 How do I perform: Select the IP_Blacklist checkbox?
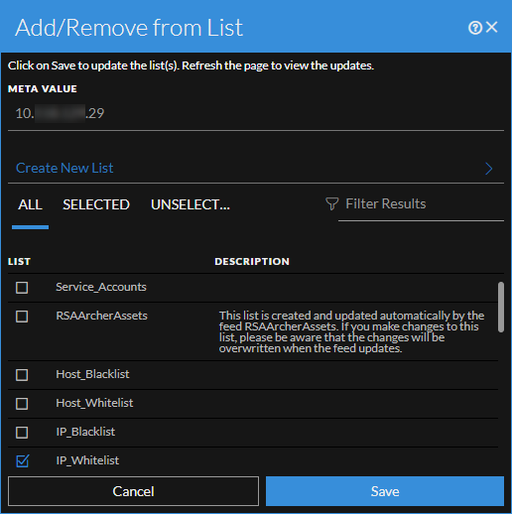(x=22, y=433)
